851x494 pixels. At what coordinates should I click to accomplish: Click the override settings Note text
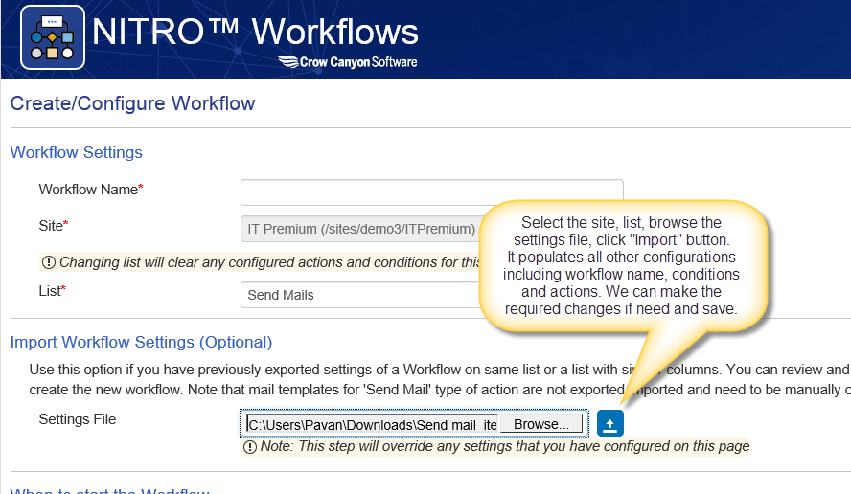coord(505,446)
